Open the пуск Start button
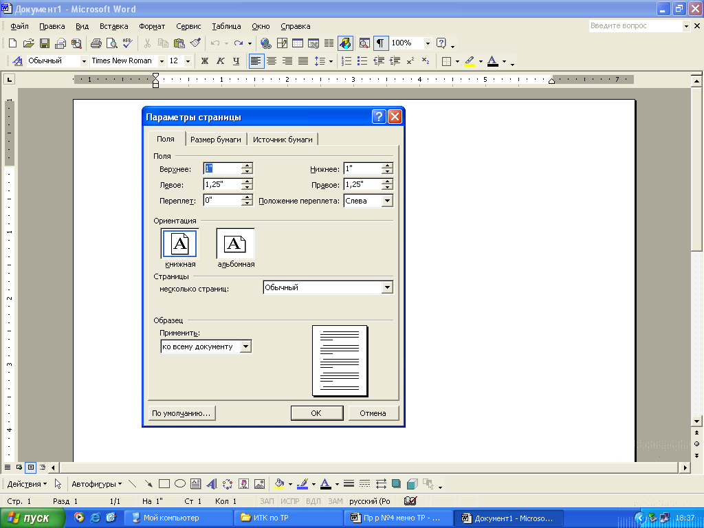The width and height of the screenshot is (704, 528). coord(32,518)
